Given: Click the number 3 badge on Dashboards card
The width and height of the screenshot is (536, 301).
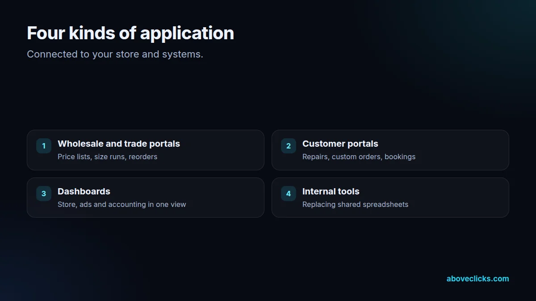Looking at the screenshot, I should [44, 194].
